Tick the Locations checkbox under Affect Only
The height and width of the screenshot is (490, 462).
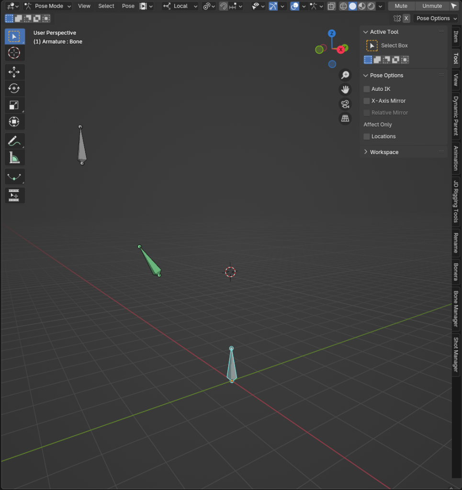pyautogui.click(x=367, y=136)
